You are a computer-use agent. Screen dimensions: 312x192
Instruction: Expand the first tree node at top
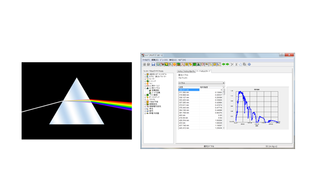146,74
